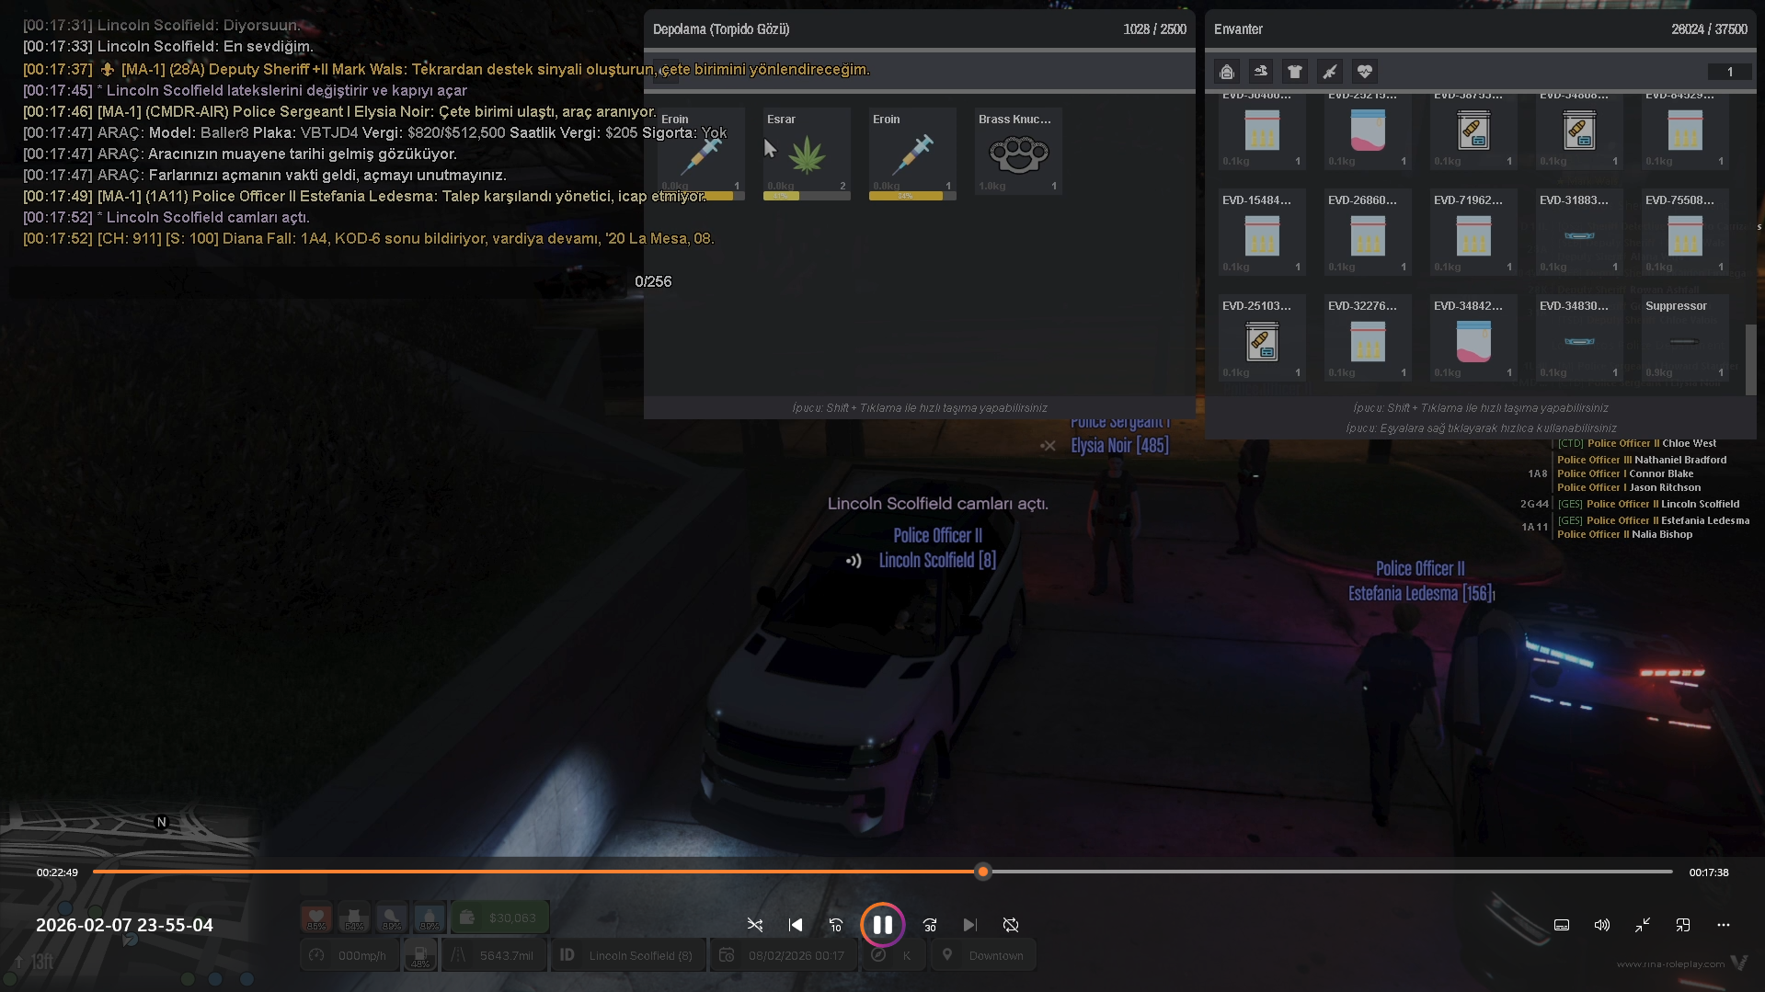Select the EVD-31883 evidence item
The width and height of the screenshot is (1765, 992).
tap(1579, 234)
